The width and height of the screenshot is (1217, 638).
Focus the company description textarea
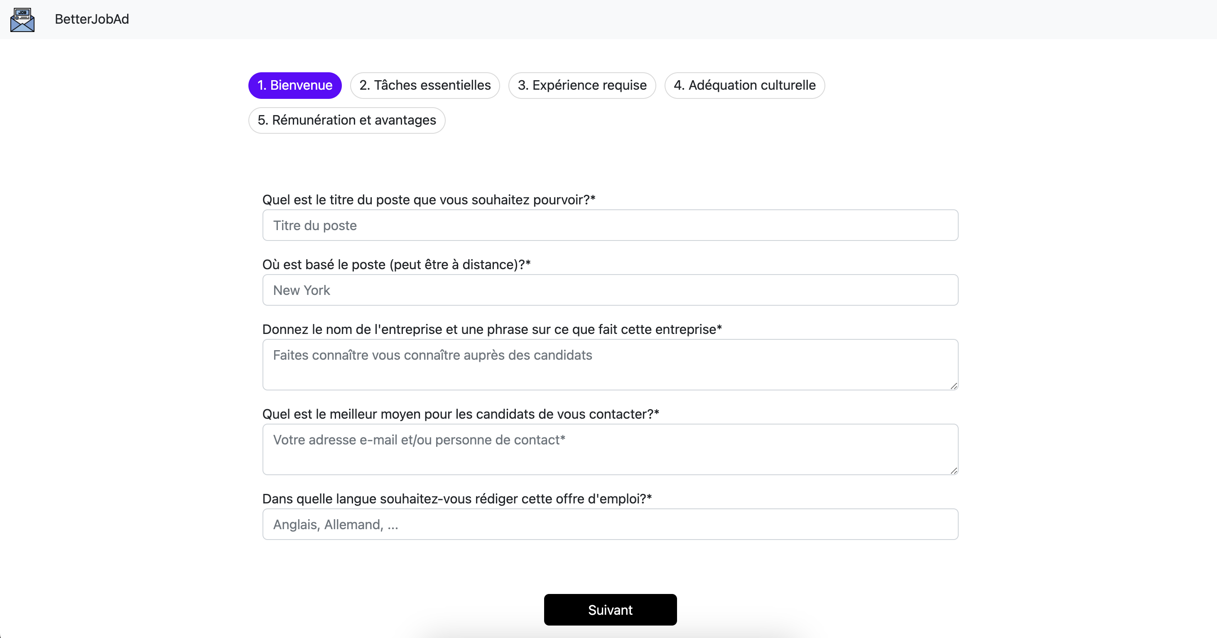point(611,364)
